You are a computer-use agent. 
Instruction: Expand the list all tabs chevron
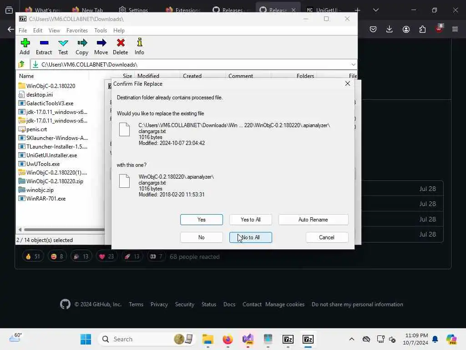pos(375,10)
